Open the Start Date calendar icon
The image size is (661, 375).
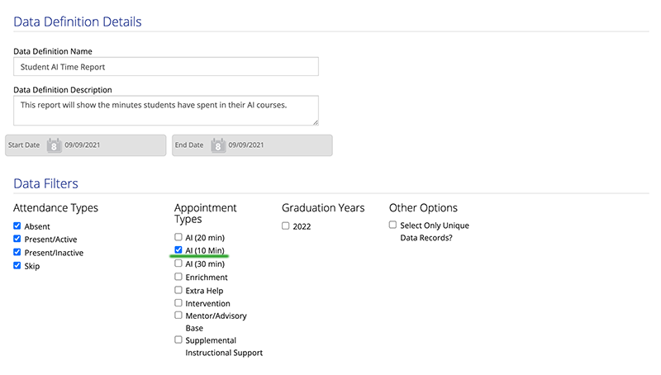coord(54,145)
